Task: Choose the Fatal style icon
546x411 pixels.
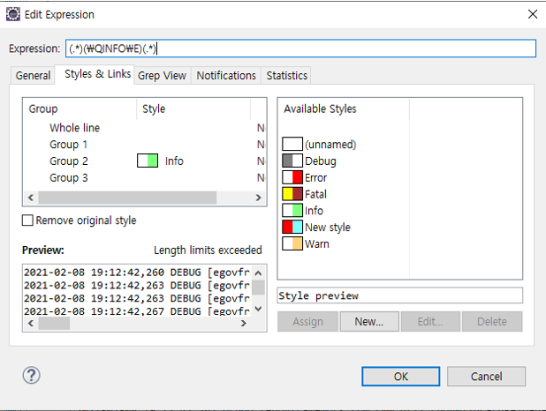Action: [292, 194]
